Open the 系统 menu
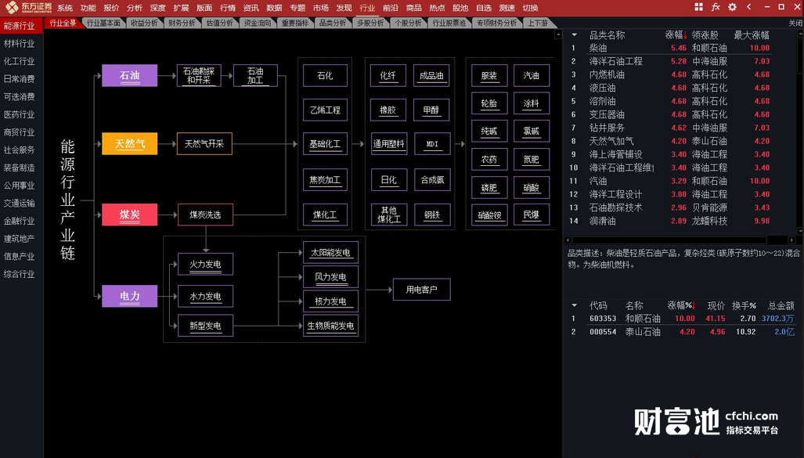804x458 pixels. [65, 8]
